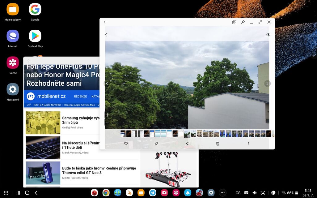Viewport: 317px width, 198px height.
Task: Go to next photo with right chevron
Action: click(267, 84)
